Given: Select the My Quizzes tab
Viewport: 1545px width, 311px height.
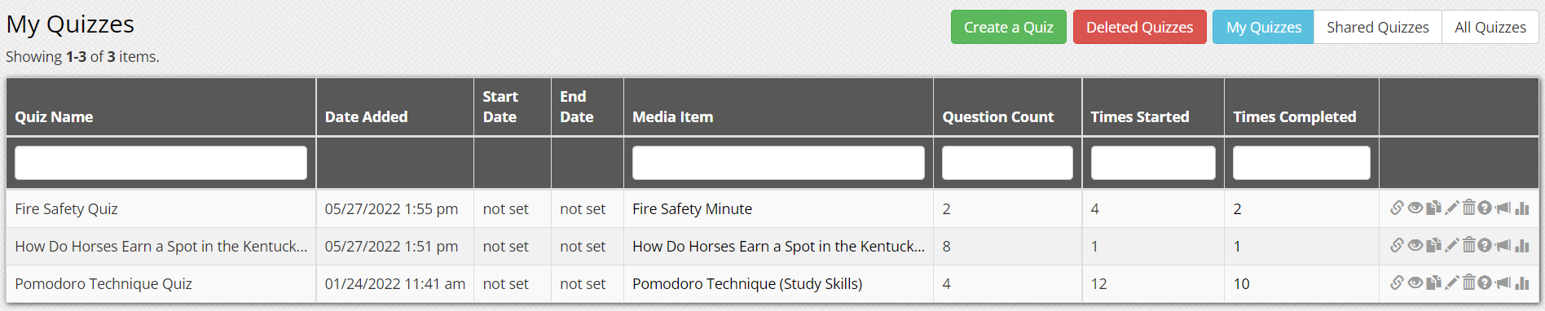Looking at the screenshot, I should coord(1263,27).
